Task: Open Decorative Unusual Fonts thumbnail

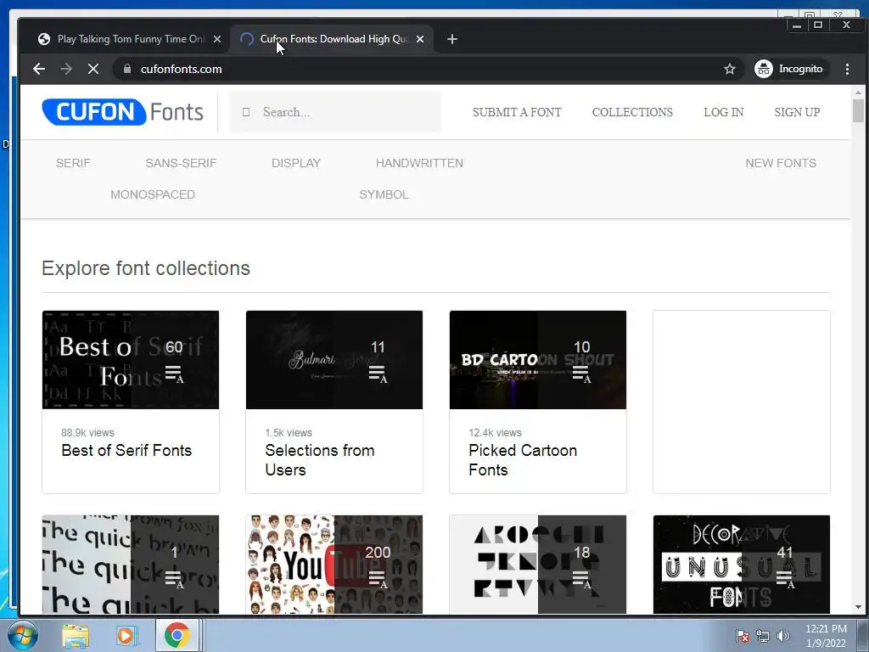Action: (742, 565)
